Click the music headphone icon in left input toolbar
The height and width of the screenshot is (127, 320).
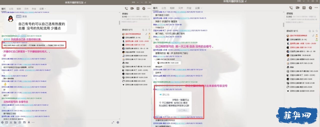pyautogui.click(x=20, y=122)
